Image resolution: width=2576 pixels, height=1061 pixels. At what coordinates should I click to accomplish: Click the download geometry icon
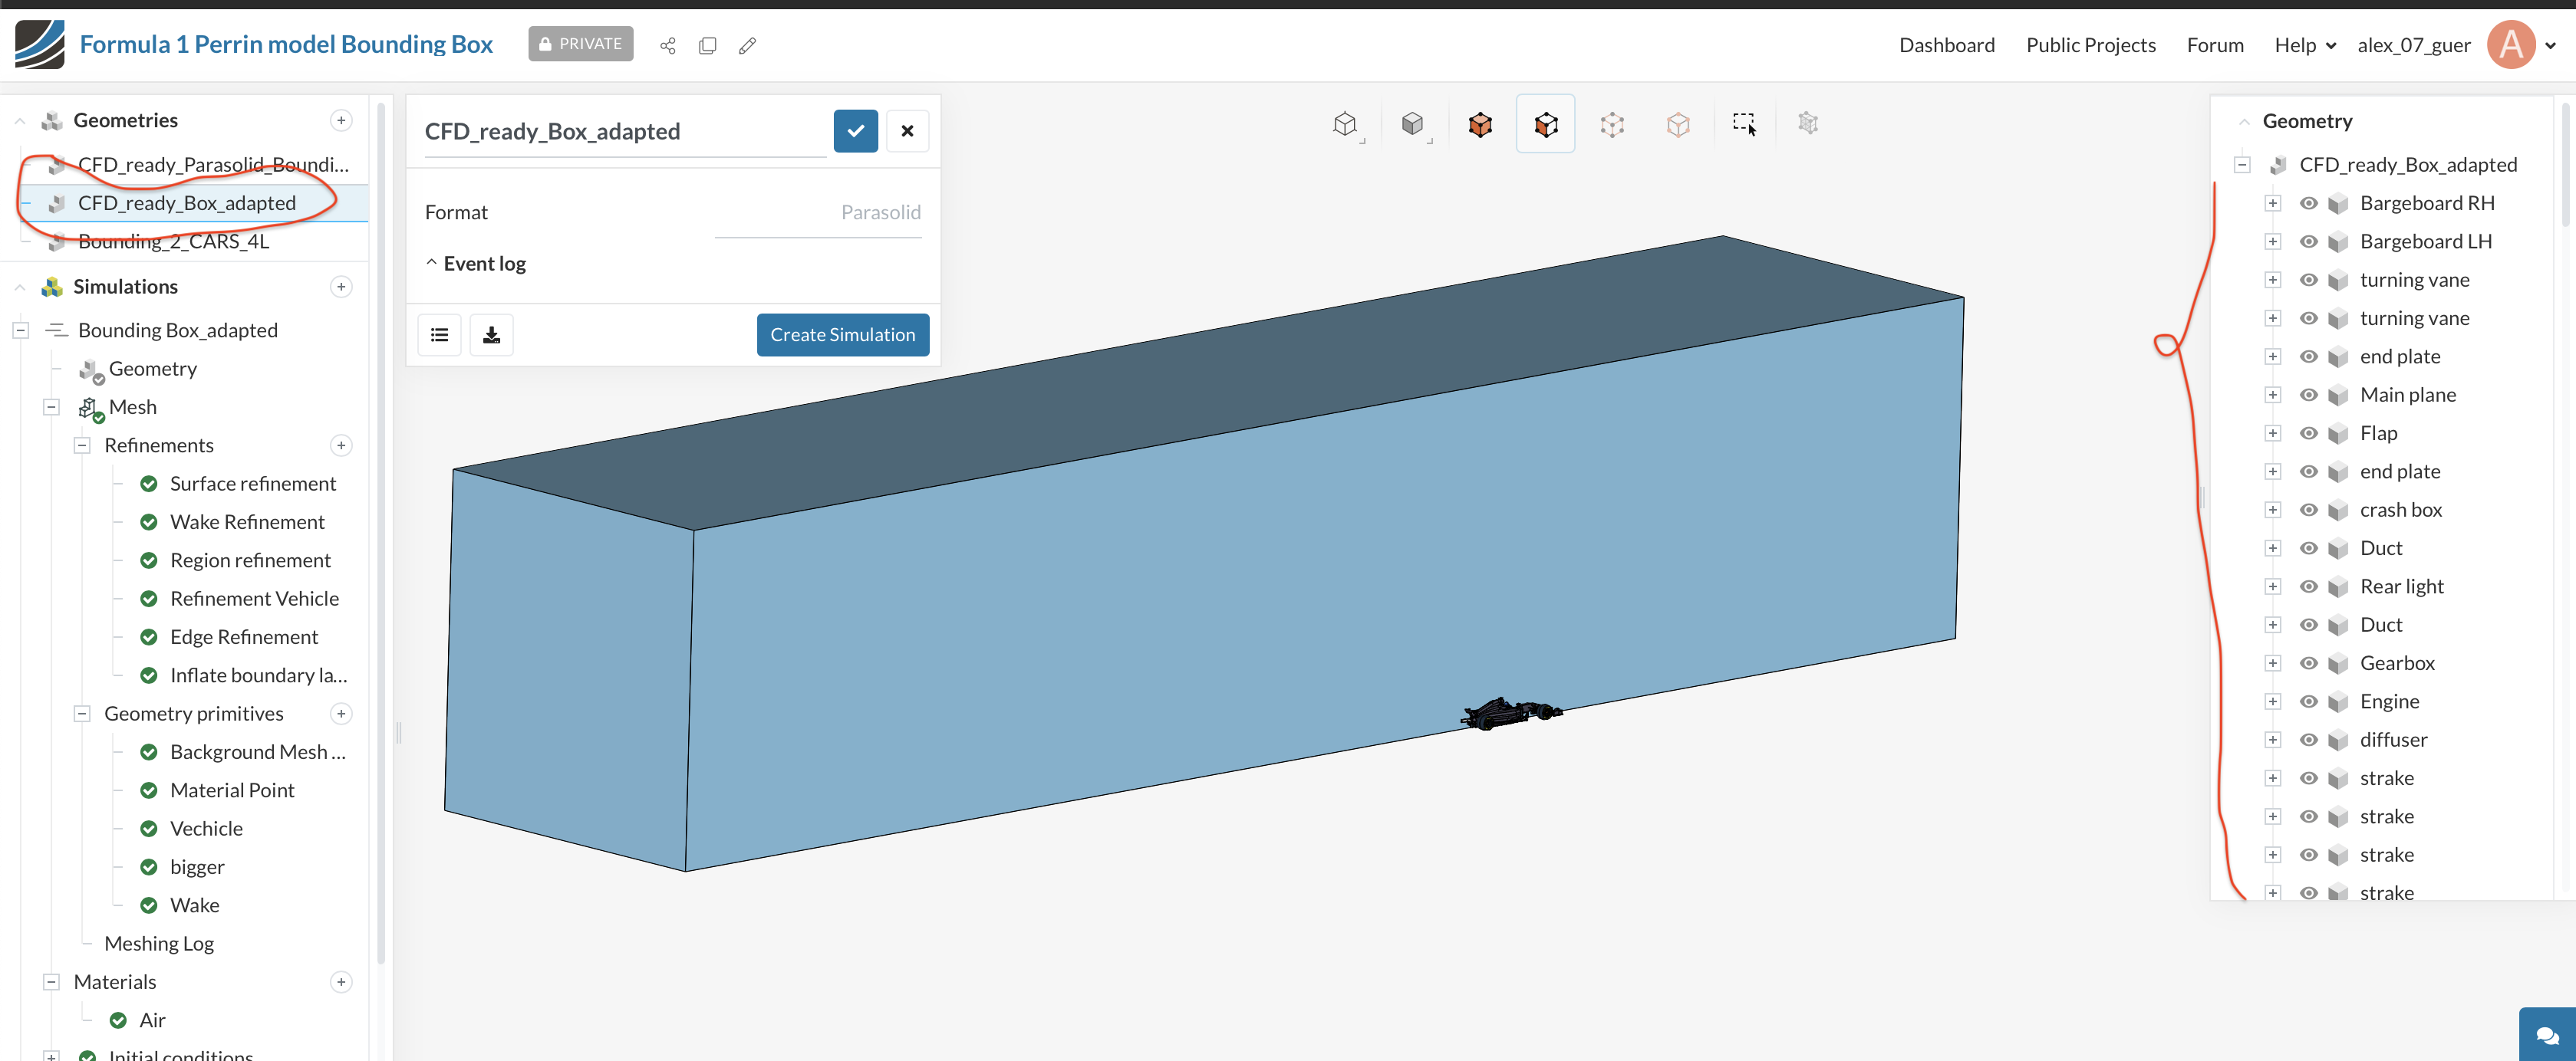[x=491, y=335]
